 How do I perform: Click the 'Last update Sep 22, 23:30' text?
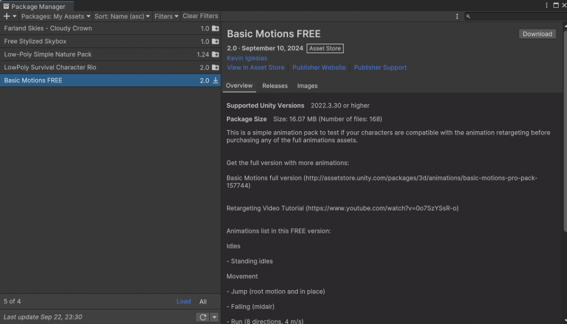point(43,317)
